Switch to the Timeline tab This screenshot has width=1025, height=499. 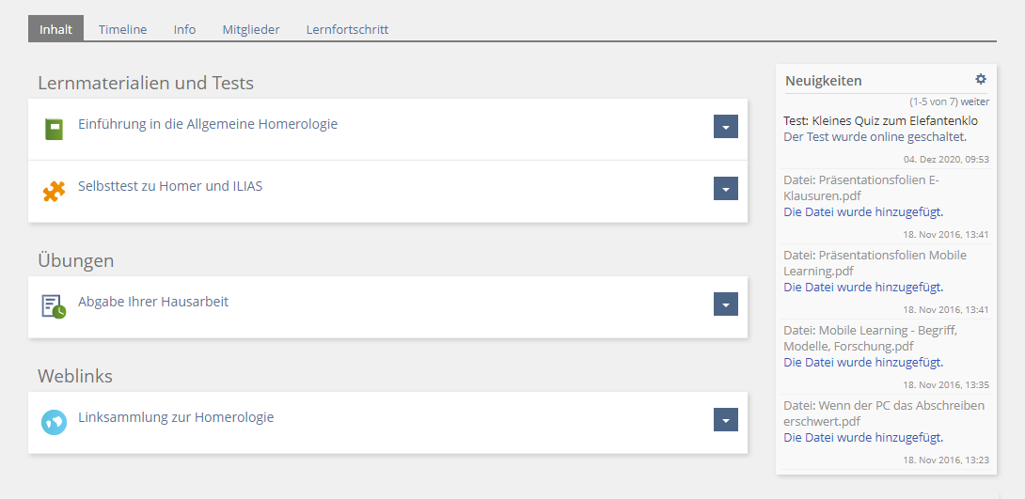tap(122, 29)
